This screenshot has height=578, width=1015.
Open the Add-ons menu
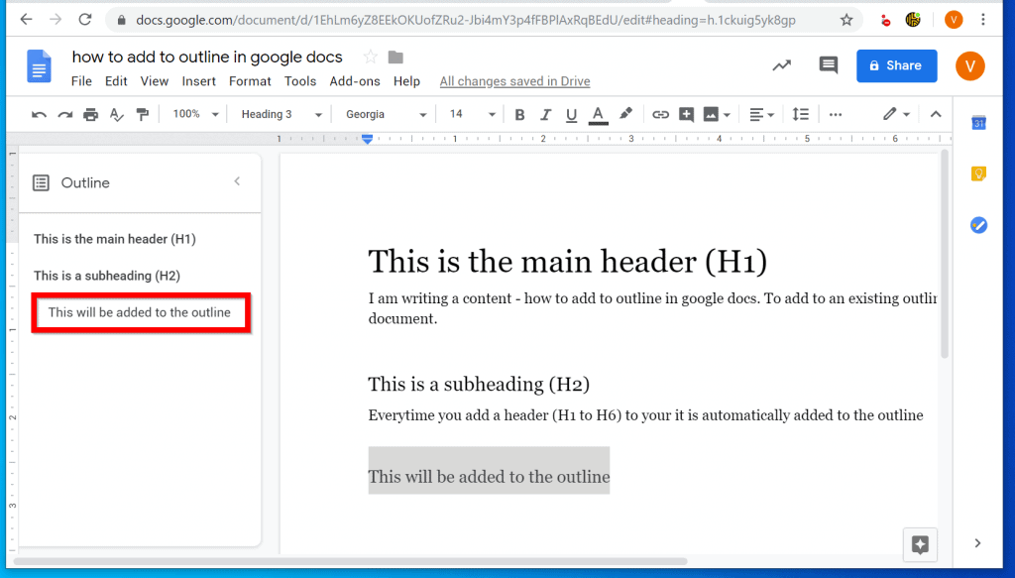click(x=355, y=81)
